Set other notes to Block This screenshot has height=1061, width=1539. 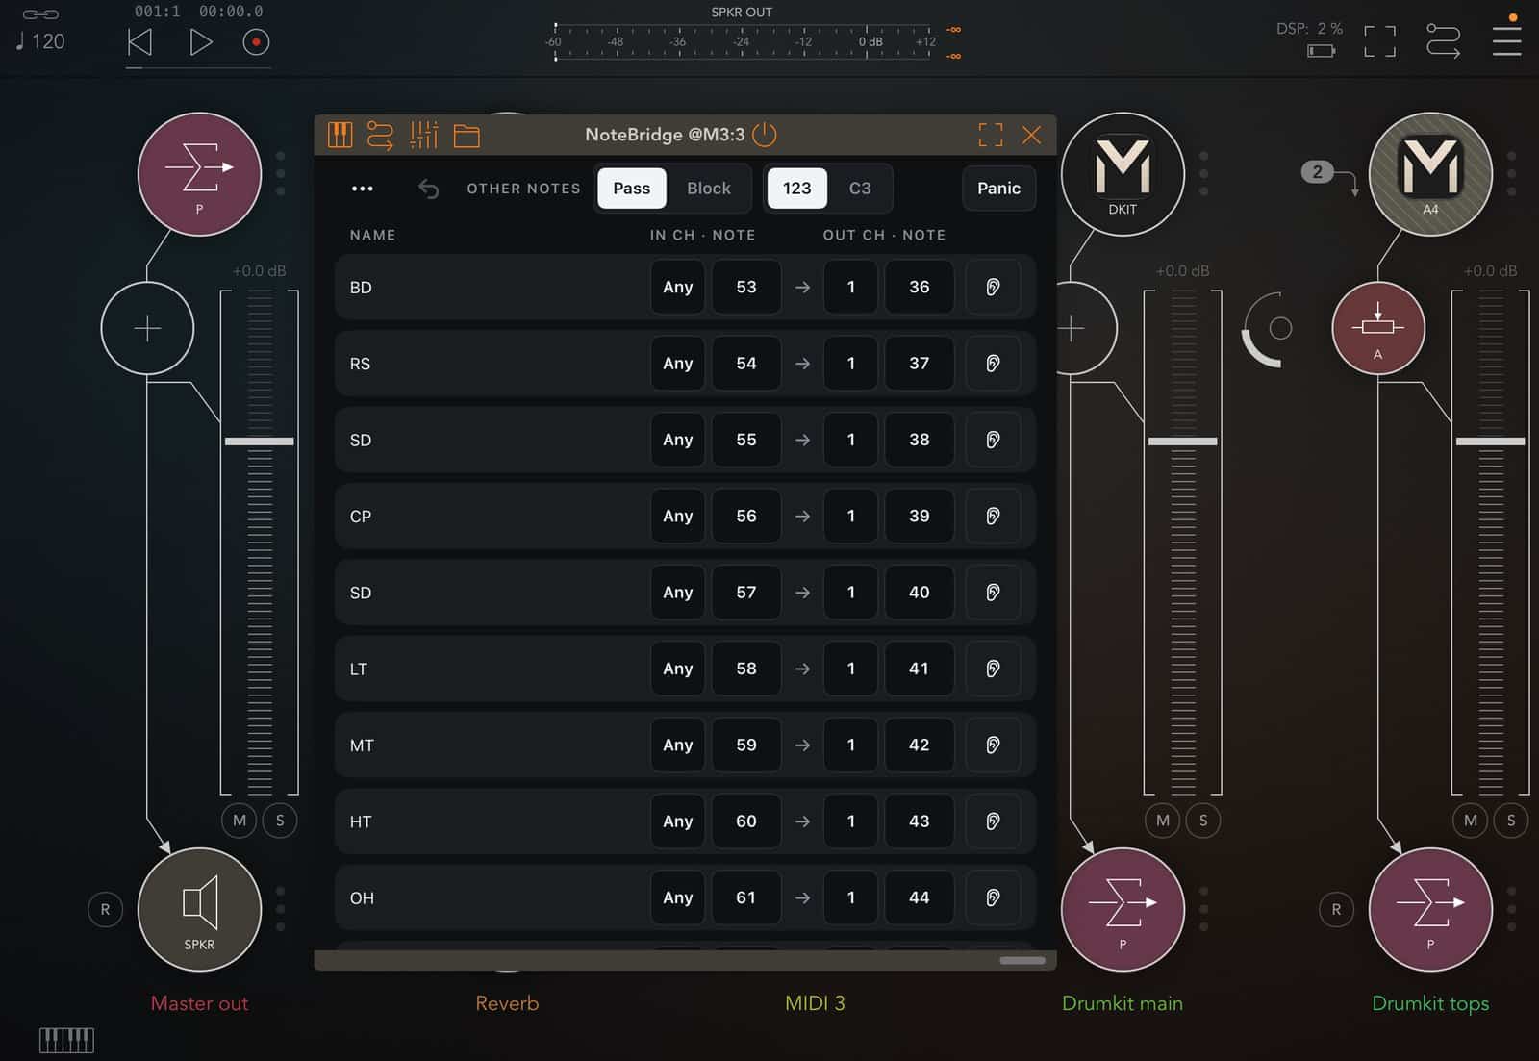click(709, 189)
